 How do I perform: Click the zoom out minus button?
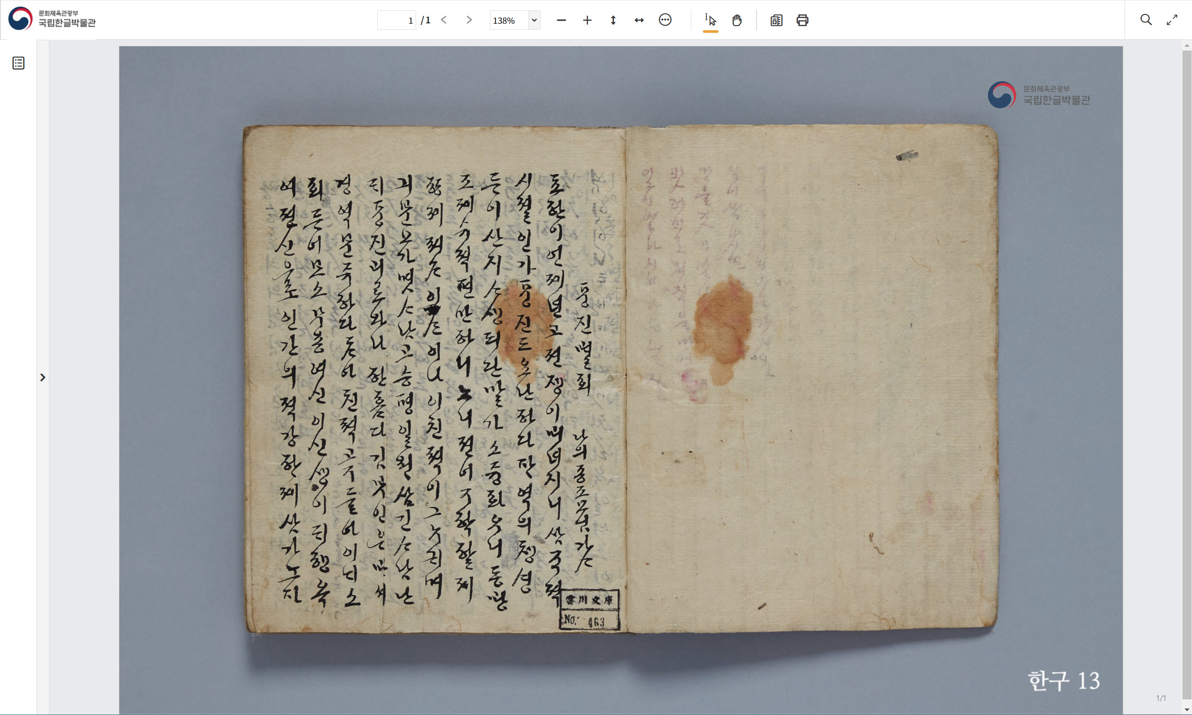click(561, 20)
